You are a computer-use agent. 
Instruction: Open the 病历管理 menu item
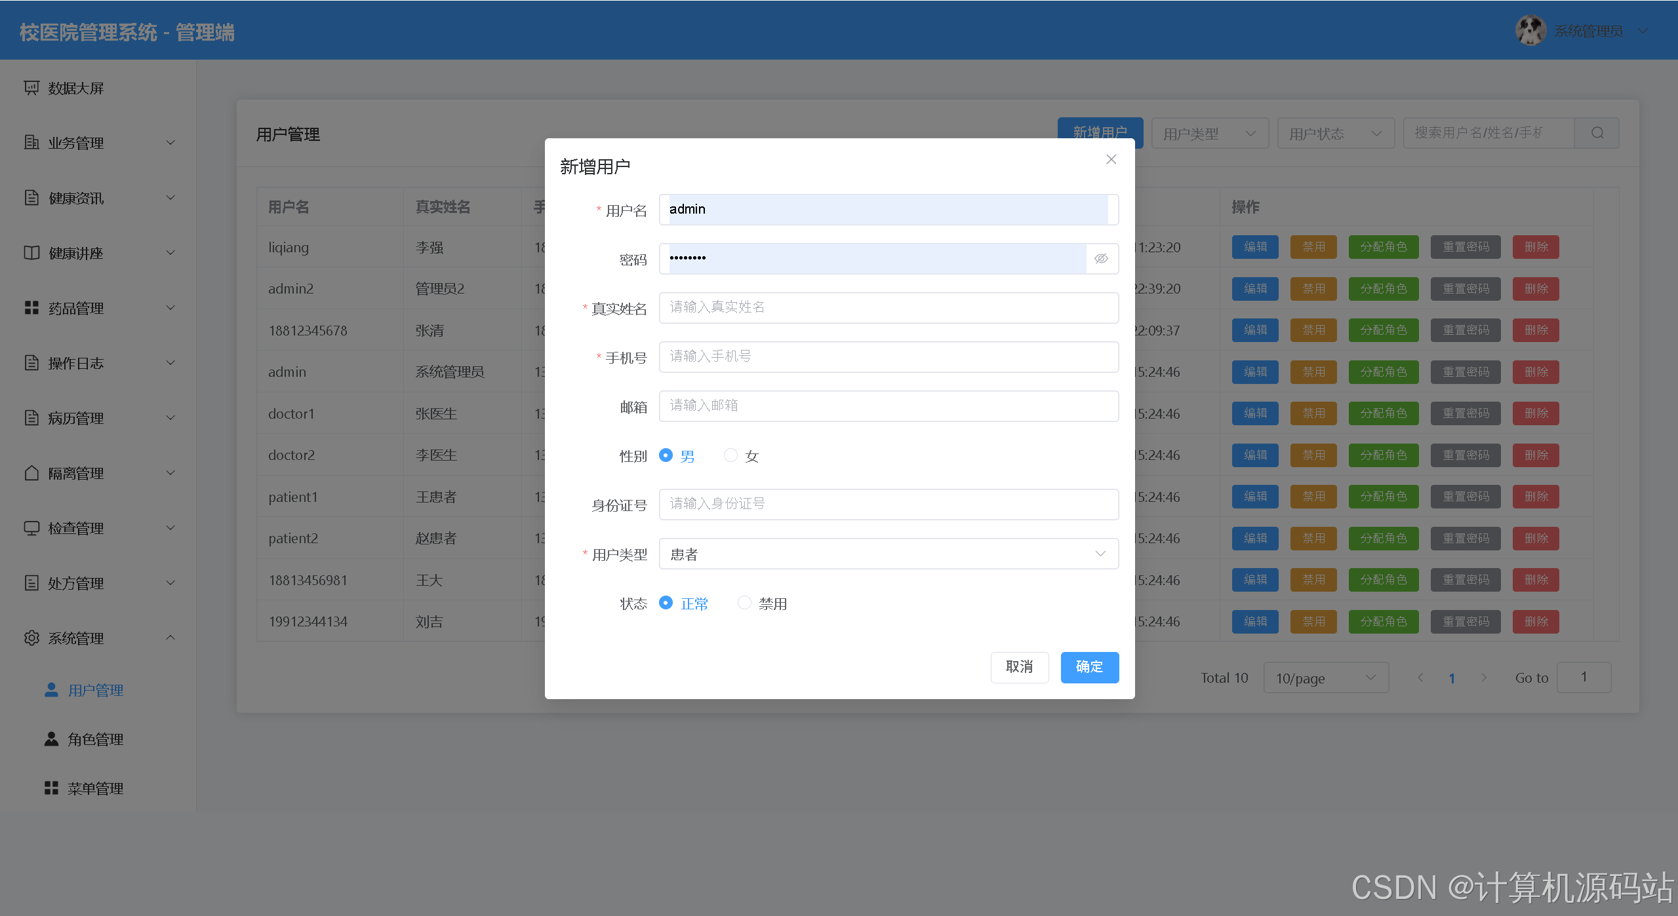[98, 417]
